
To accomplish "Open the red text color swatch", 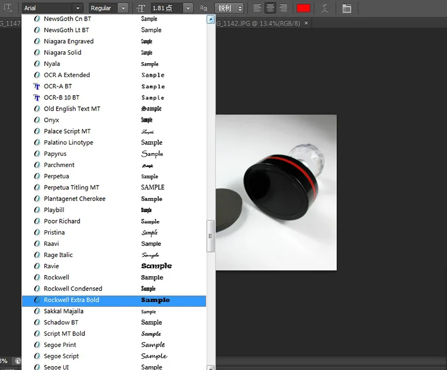I will 303,8.
